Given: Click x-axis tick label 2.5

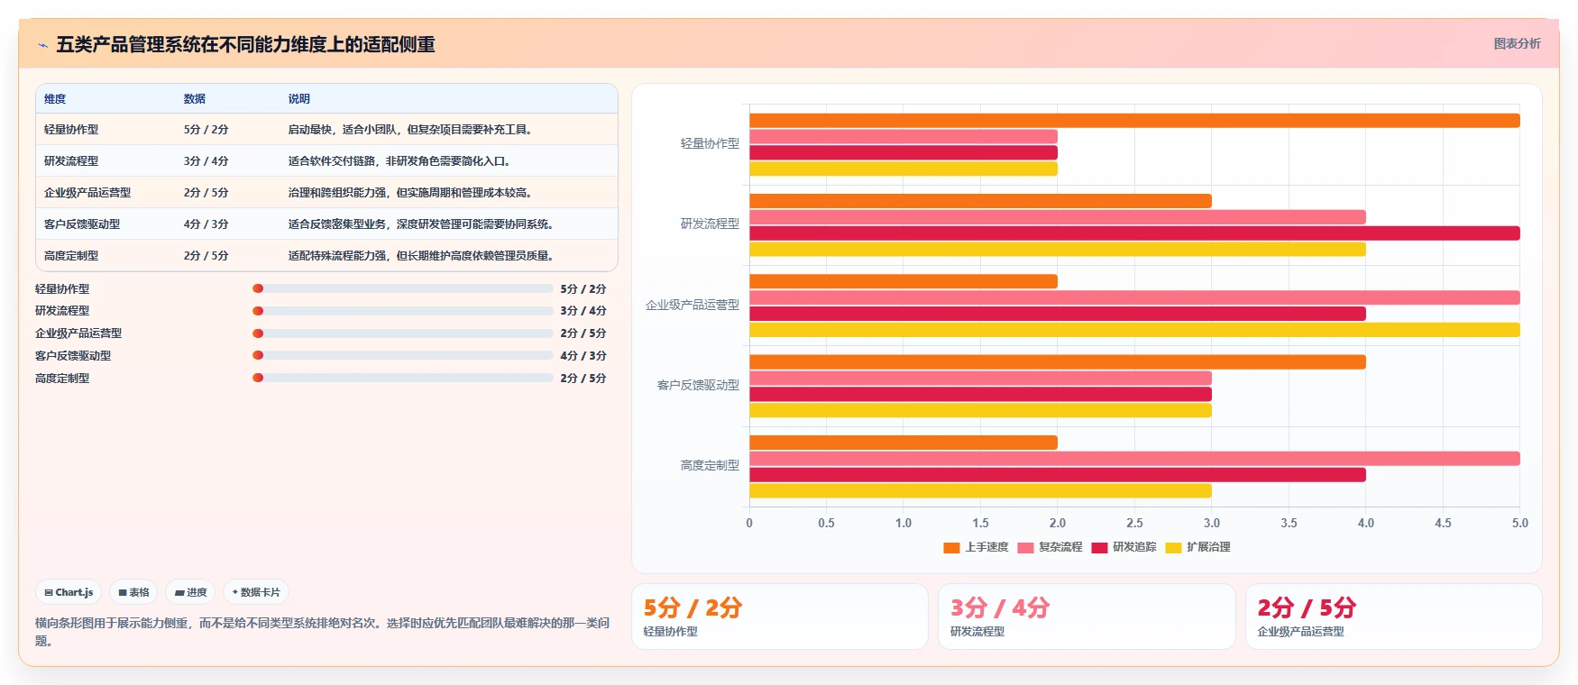Looking at the screenshot, I should (x=1134, y=523).
